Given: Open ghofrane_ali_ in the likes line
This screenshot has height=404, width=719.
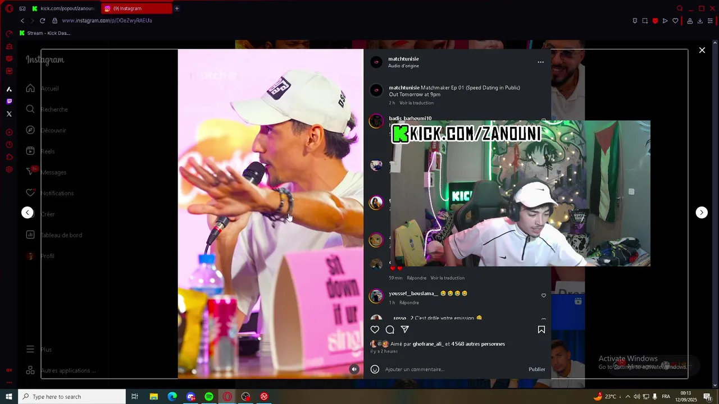Looking at the screenshot, I should (x=428, y=344).
